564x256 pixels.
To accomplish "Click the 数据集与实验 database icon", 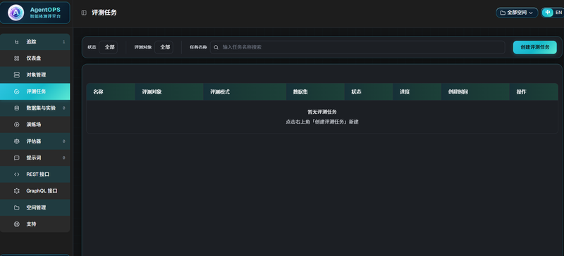I will tap(16, 108).
